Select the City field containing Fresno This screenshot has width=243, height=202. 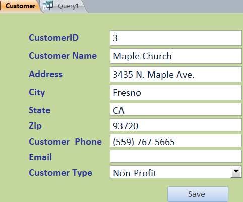(176, 93)
